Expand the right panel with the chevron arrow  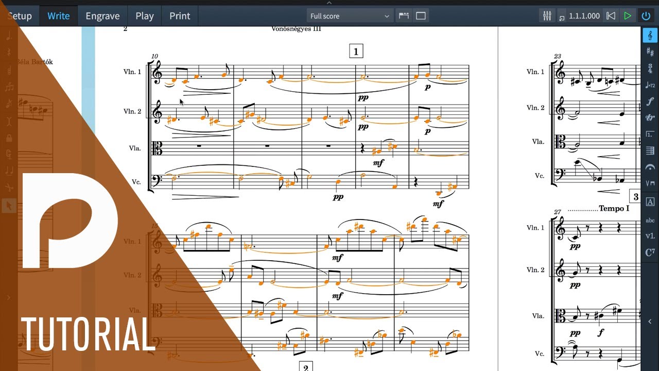(650, 321)
